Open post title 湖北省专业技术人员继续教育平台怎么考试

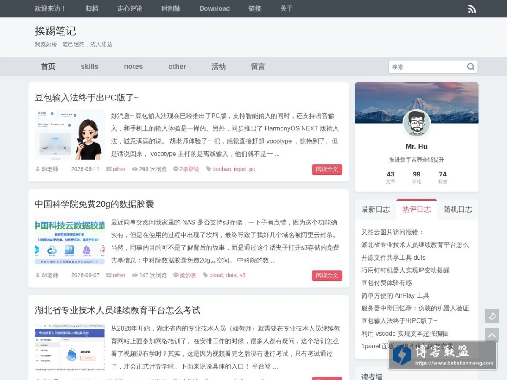[x=117, y=310]
